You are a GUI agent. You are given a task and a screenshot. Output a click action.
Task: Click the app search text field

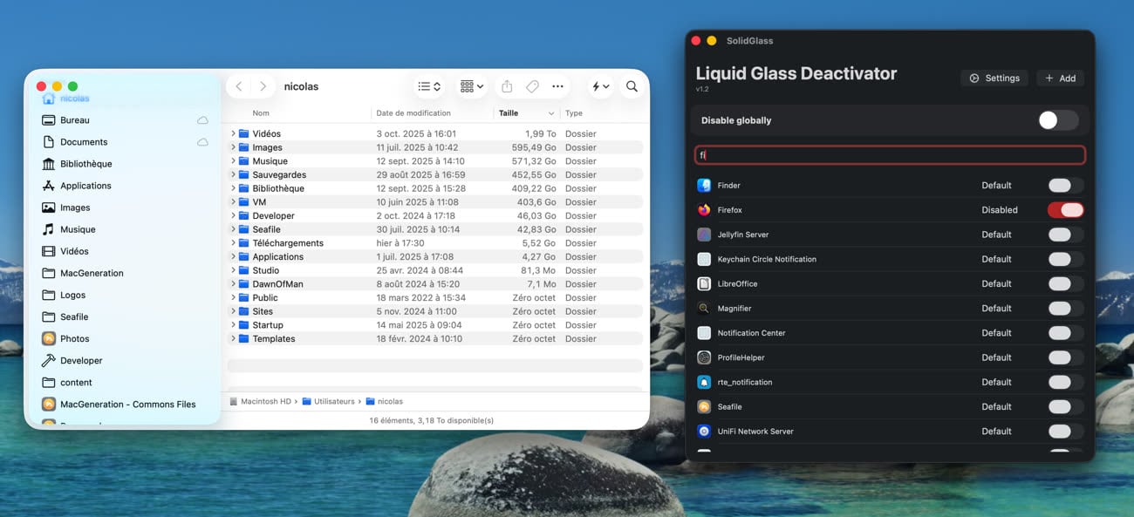point(890,155)
